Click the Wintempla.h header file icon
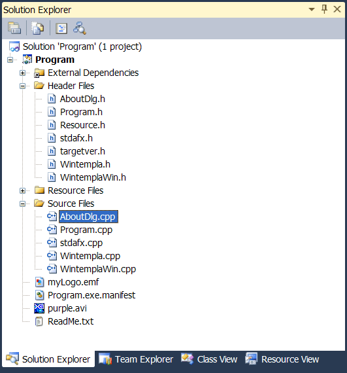347x373 pixels. tap(52, 164)
